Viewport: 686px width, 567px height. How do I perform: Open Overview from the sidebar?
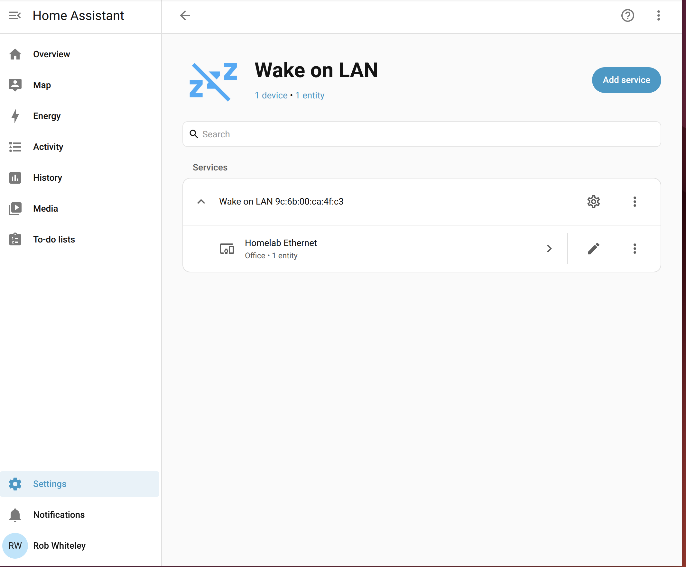pos(79,54)
